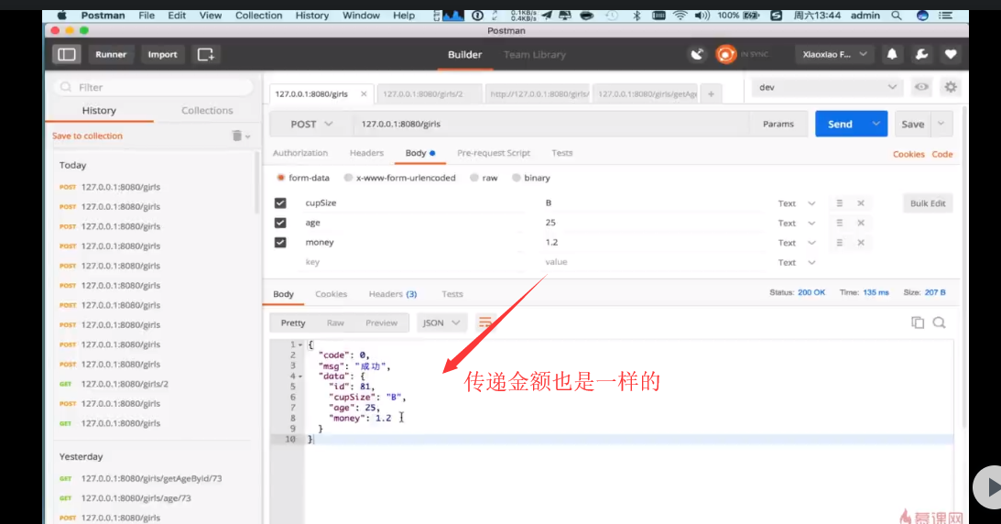Screen dimensions: 1001x524
Task: Click the request URL input field
Action: [551, 124]
